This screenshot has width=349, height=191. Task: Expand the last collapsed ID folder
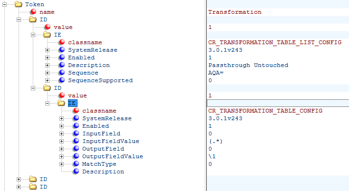19,187
